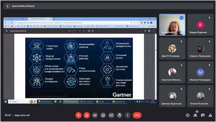Open PDF viewer sidebar hamburger menu
216x122 pixels.
click(7, 31)
